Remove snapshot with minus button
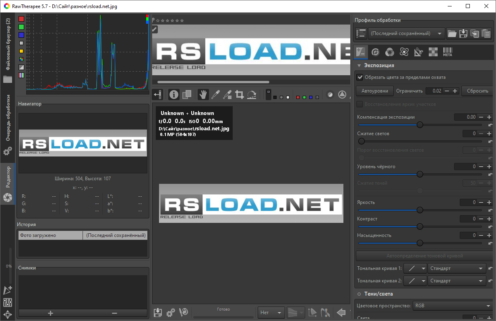496x321 pixels. point(114,313)
